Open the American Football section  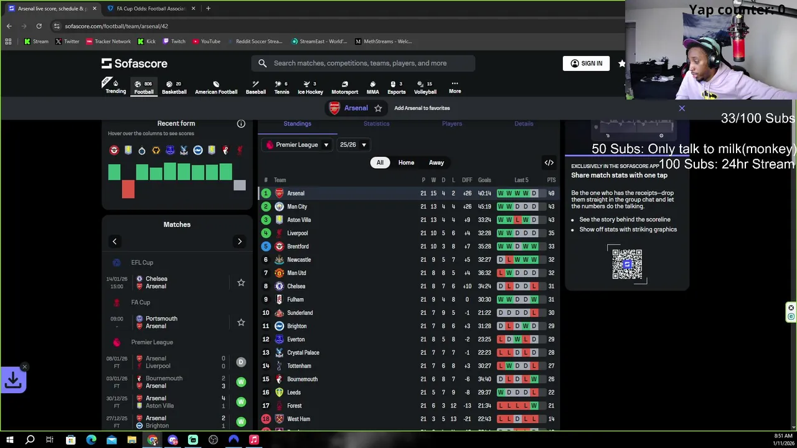(216, 87)
